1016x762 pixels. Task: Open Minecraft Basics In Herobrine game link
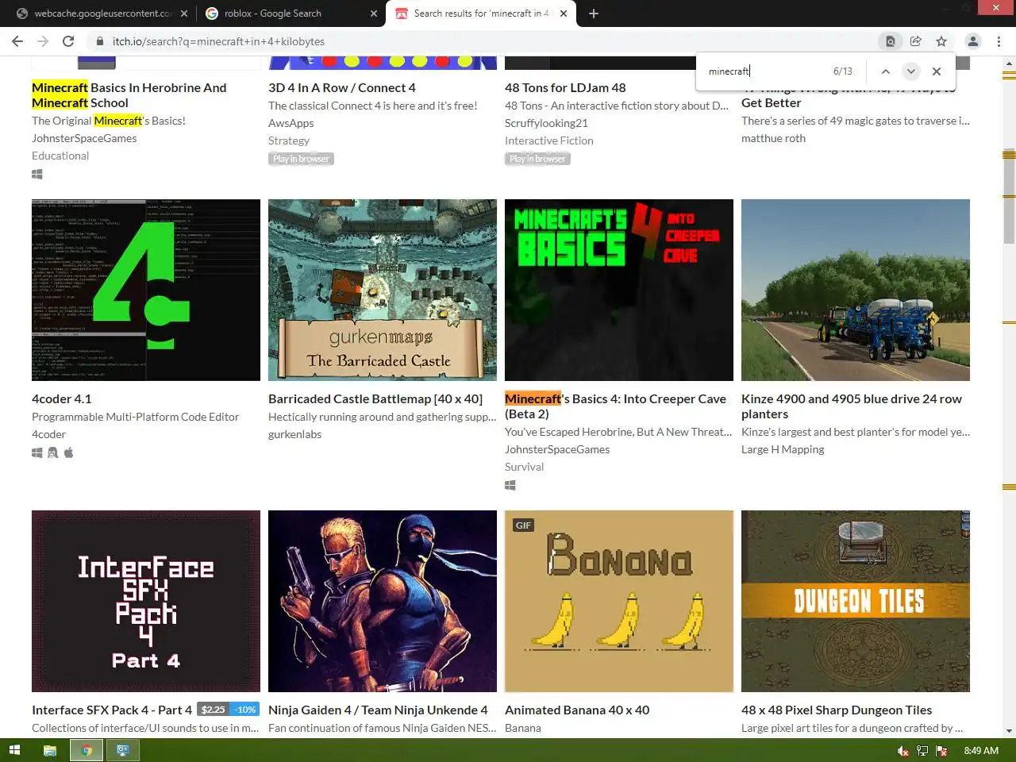coord(129,95)
